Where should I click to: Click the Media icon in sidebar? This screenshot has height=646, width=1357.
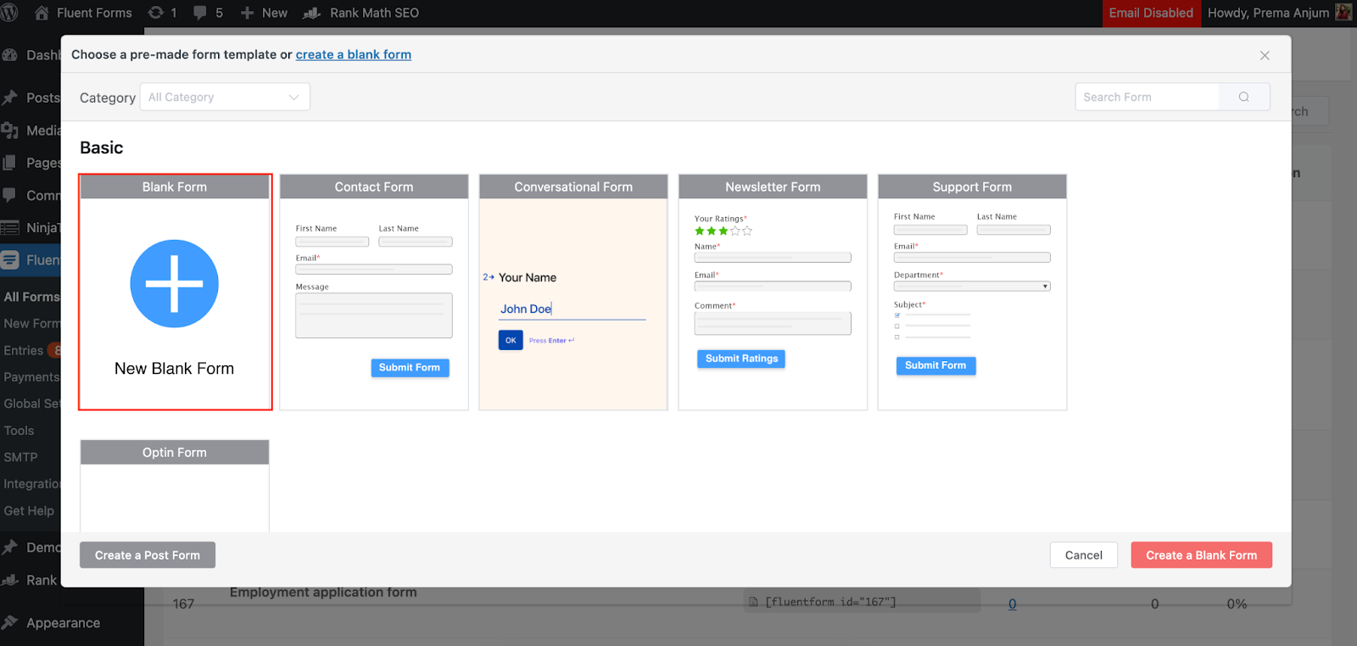(10, 131)
